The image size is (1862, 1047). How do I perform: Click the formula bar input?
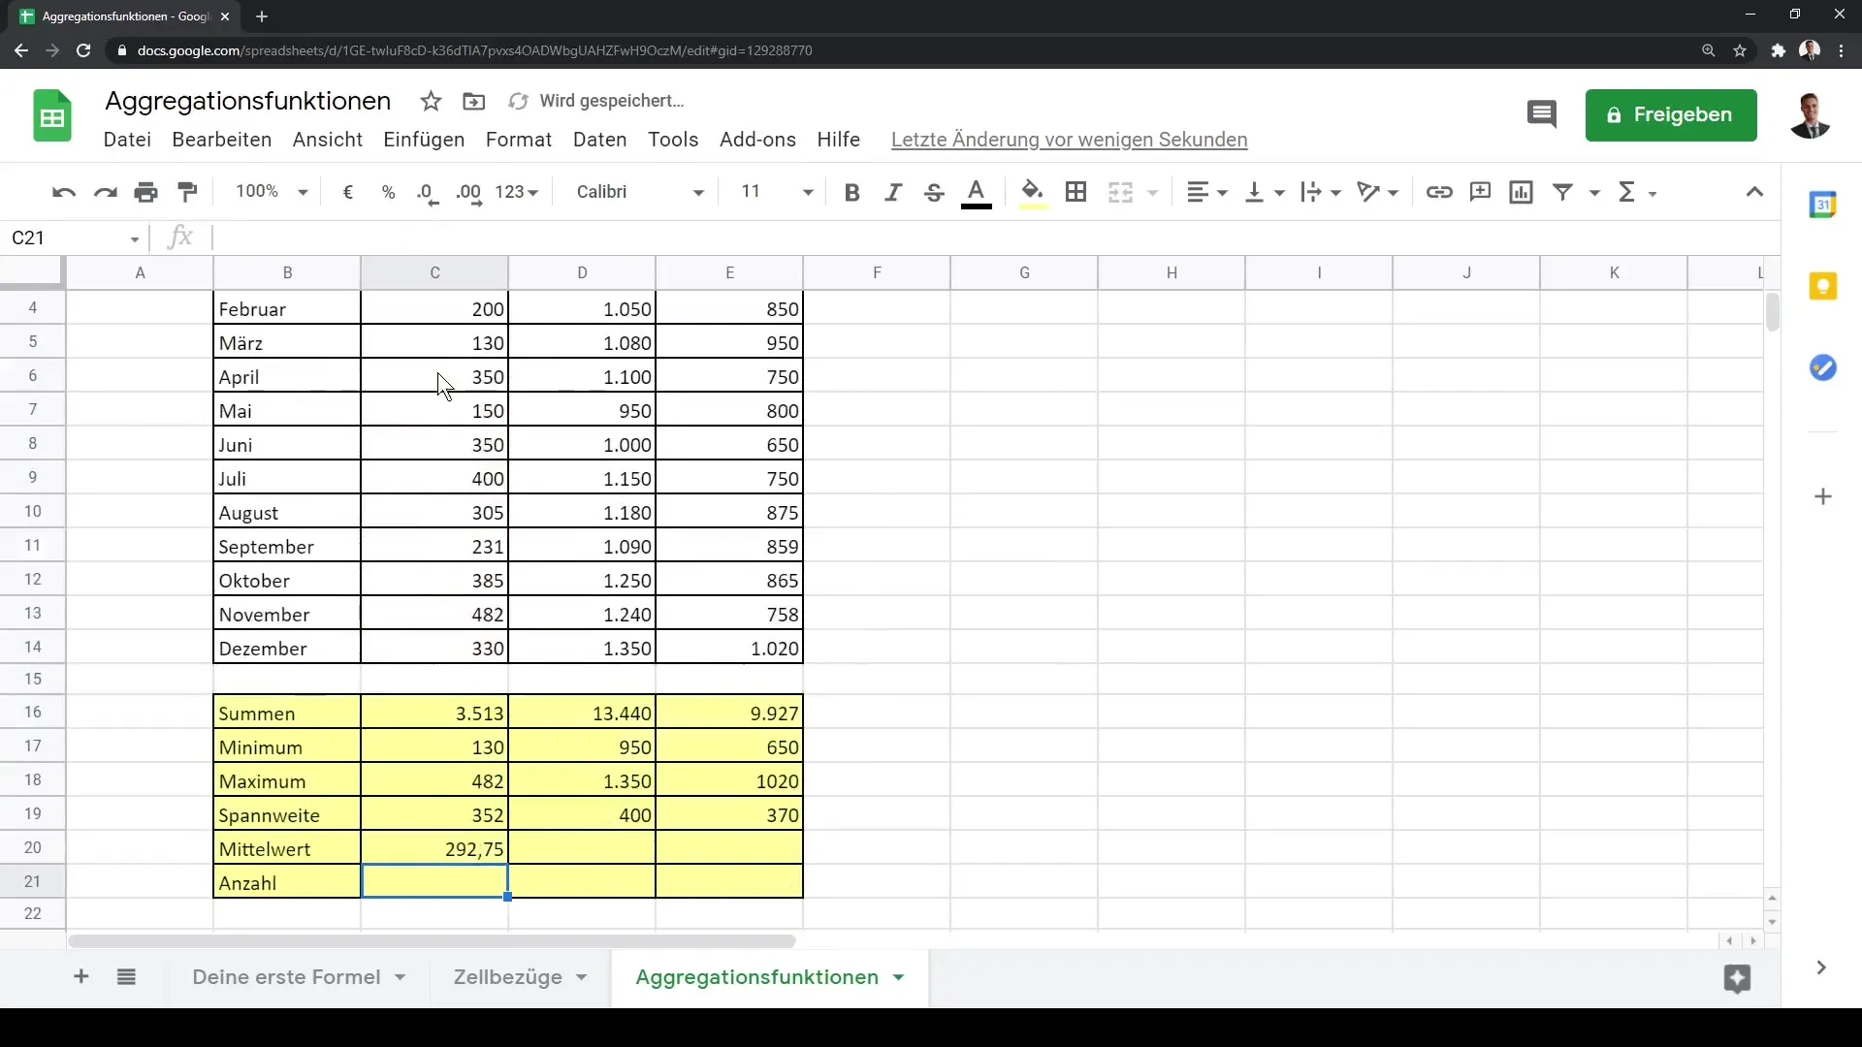(994, 238)
